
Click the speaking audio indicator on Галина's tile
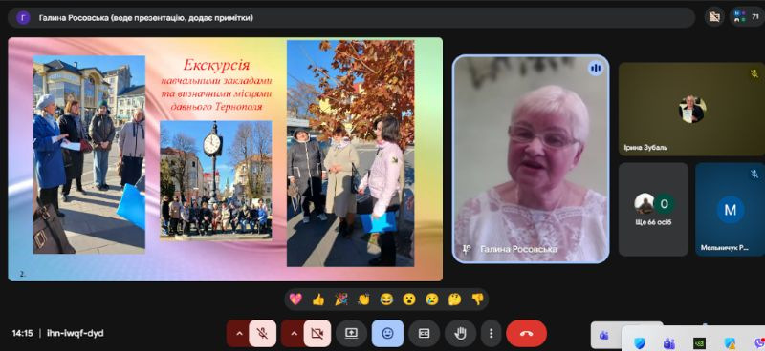pyautogui.click(x=595, y=69)
